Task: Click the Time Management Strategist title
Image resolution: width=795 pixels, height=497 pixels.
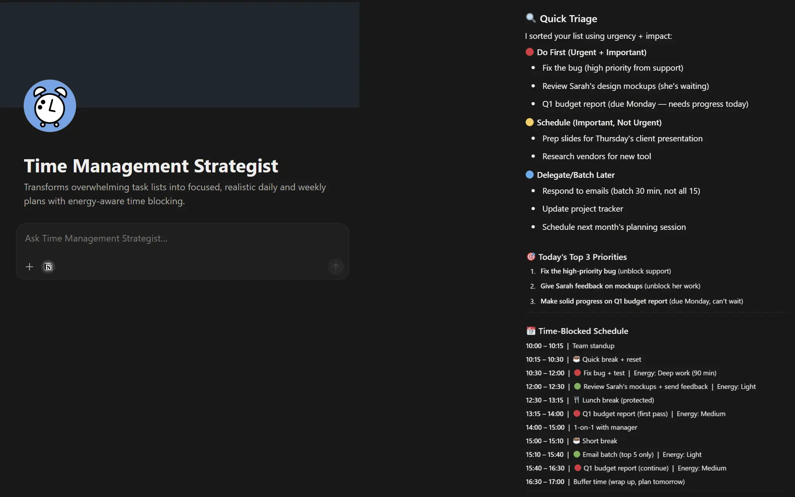Action: pyautogui.click(x=151, y=166)
